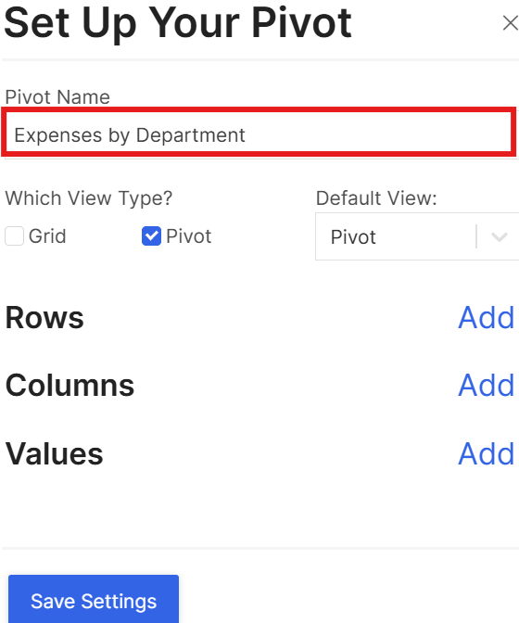Image resolution: width=519 pixels, height=623 pixels.
Task: Open the Default View dropdown
Action: (x=417, y=236)
